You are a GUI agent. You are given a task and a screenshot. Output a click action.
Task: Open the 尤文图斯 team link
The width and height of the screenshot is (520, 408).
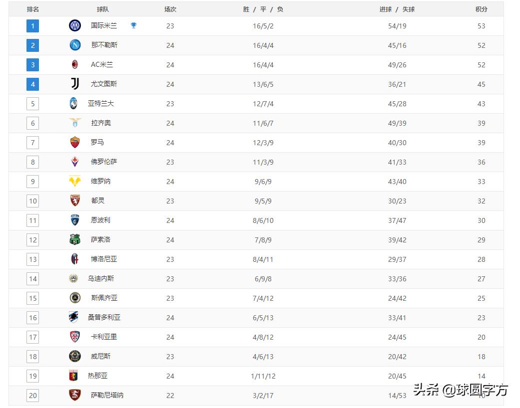pyautogui.click(x=104, y=84)
